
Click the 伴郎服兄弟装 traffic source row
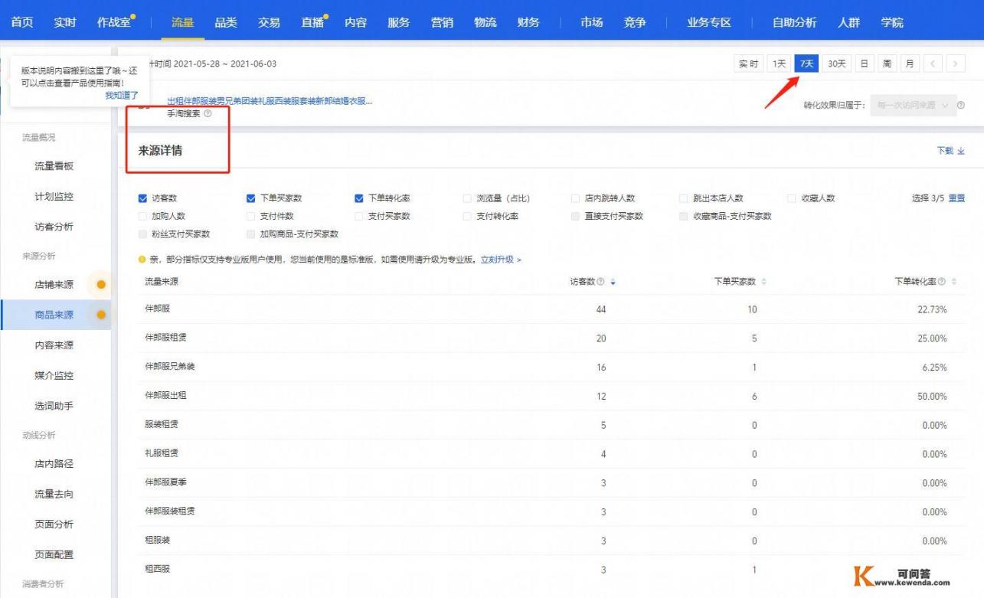[551, 367]
